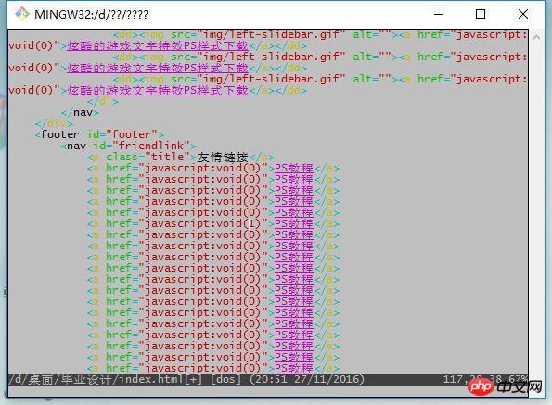The height and width of the screenshot is (405, 552).
Task: Click the 友情链接 title text
Action: click(x=223, y=157)
